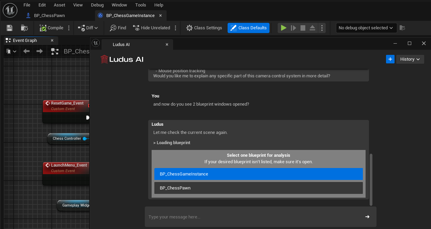Open the Window menu
The height and width of the screenshot is (229, 431).
click(119, 5)
